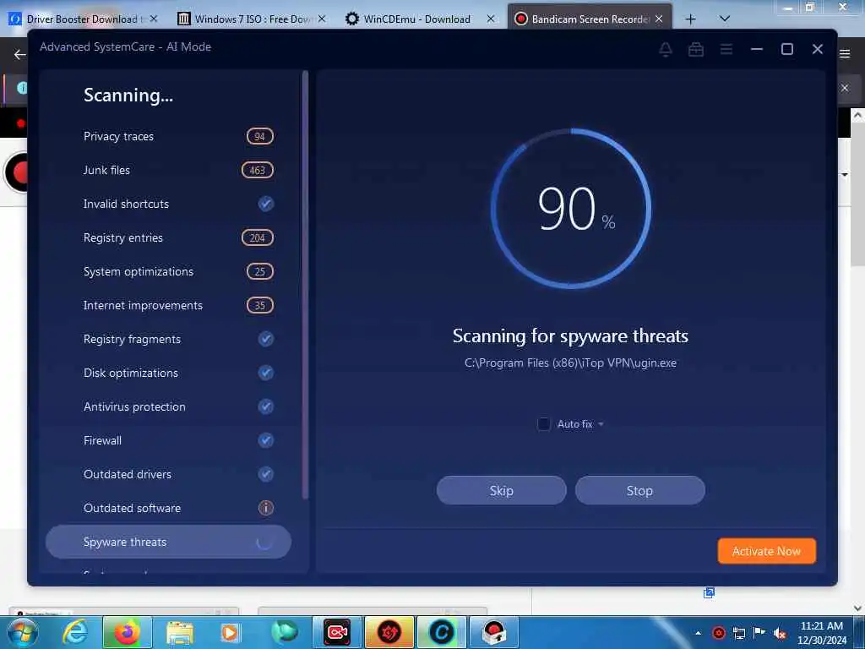Click the Firewall checkmark icon
This screenshot has height=649, width=865.
point(266,440)
